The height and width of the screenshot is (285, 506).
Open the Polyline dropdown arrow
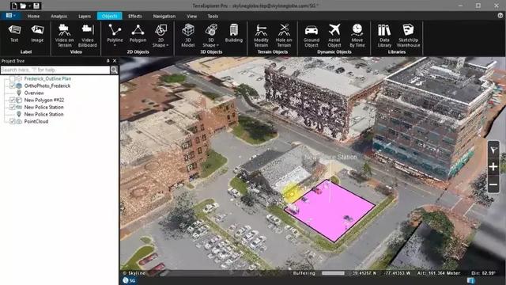point(115,46)
